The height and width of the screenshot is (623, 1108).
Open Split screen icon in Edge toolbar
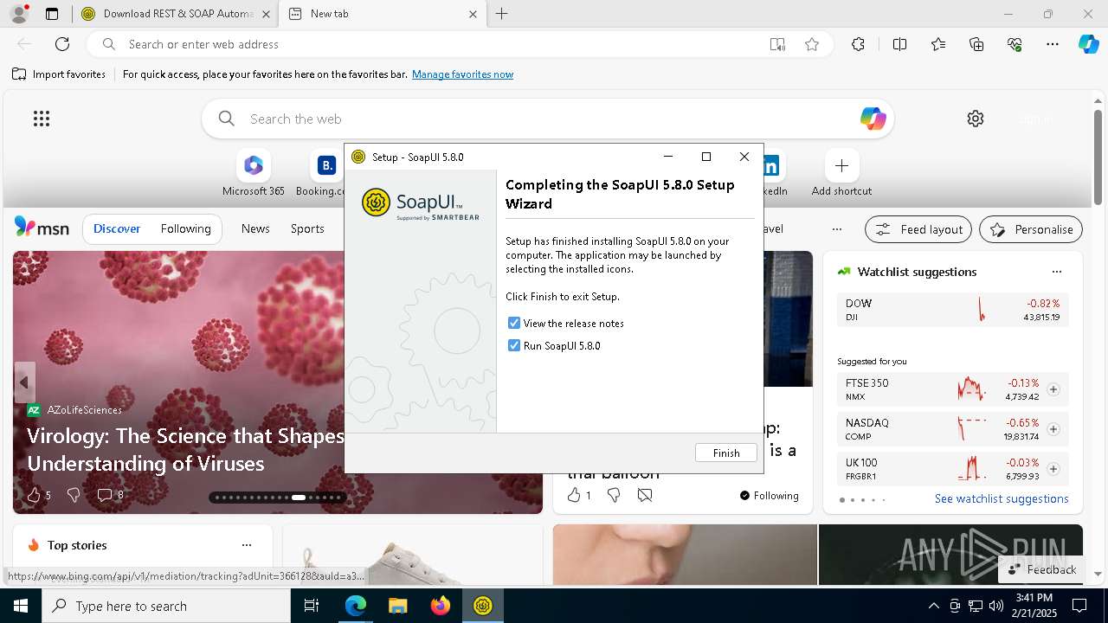(899, 44)
